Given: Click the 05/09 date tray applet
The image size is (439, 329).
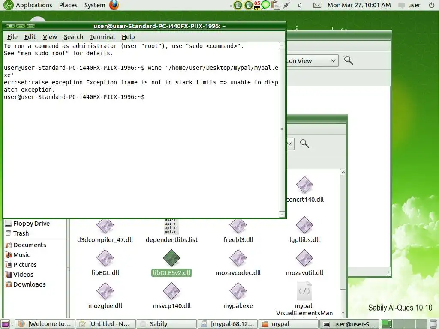Looking at the screenshot, I should click(257, 5).
